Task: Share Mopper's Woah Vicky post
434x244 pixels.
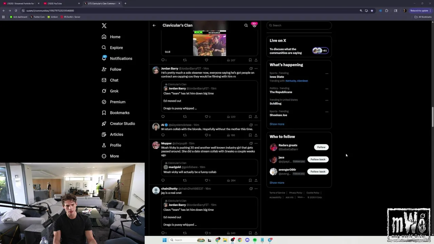Action: 256,180
